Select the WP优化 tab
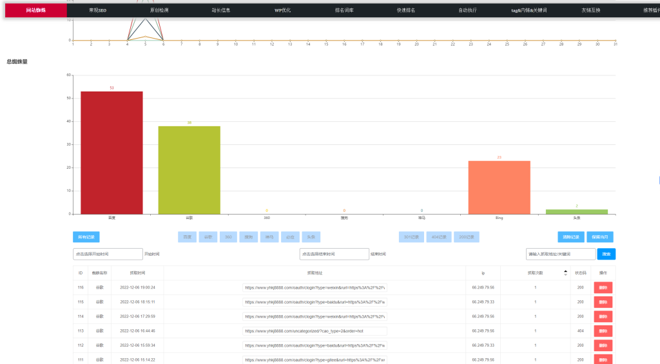The width and height of the screenshot is (660, 364). pos(282,10)
